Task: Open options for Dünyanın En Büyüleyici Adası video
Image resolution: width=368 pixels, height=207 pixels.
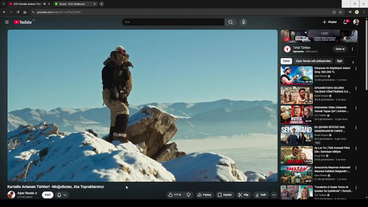Action: pos(356,69)
